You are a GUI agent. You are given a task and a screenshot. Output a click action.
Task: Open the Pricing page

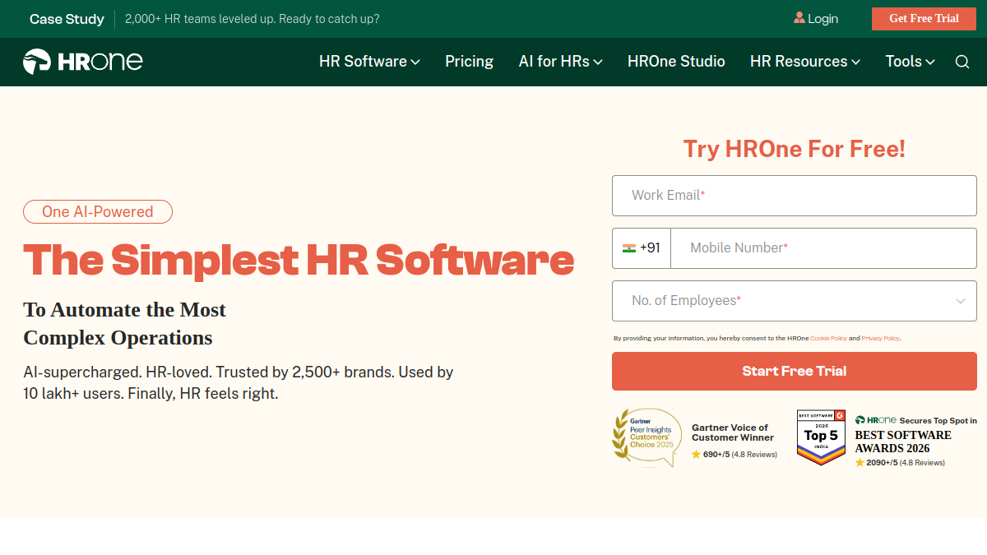coord(469,62)
